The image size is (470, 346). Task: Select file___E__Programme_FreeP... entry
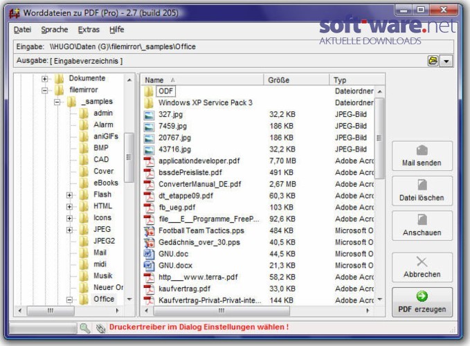click(x=209, y=219)
